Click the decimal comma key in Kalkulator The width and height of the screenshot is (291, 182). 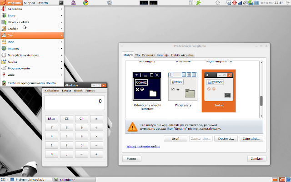[67, 154]
